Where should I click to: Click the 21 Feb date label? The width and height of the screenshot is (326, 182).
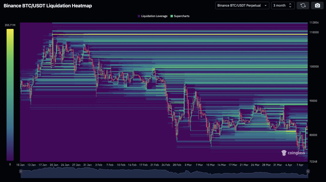coord(154,165)
